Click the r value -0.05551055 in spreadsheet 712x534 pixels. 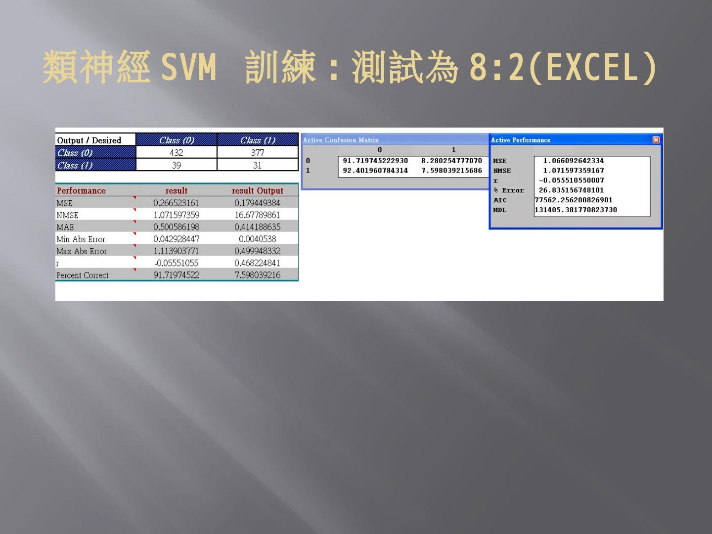coord(177,263)
